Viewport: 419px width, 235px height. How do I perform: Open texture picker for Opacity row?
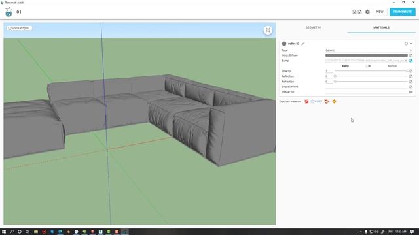pos(410,71)
